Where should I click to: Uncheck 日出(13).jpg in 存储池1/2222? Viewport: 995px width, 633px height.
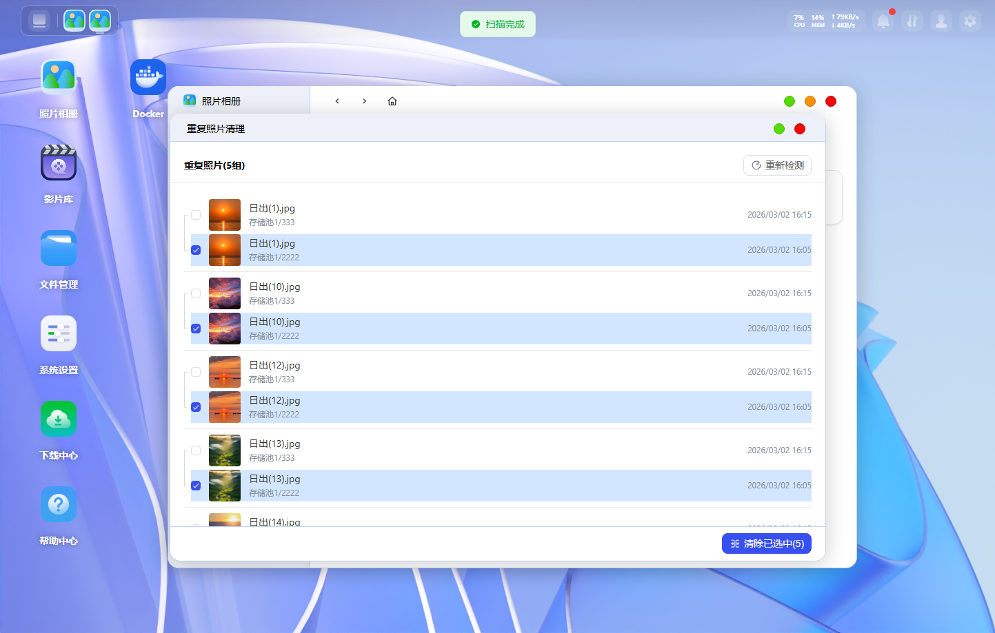(x=196, y=486)
